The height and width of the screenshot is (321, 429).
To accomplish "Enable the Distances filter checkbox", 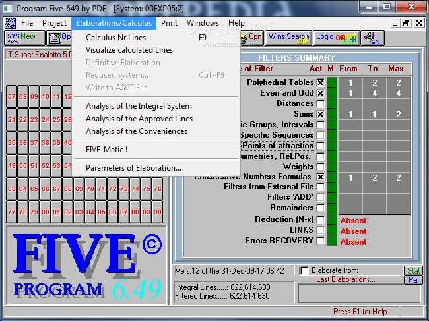I will pyautogui.click(x=320, y=103).
